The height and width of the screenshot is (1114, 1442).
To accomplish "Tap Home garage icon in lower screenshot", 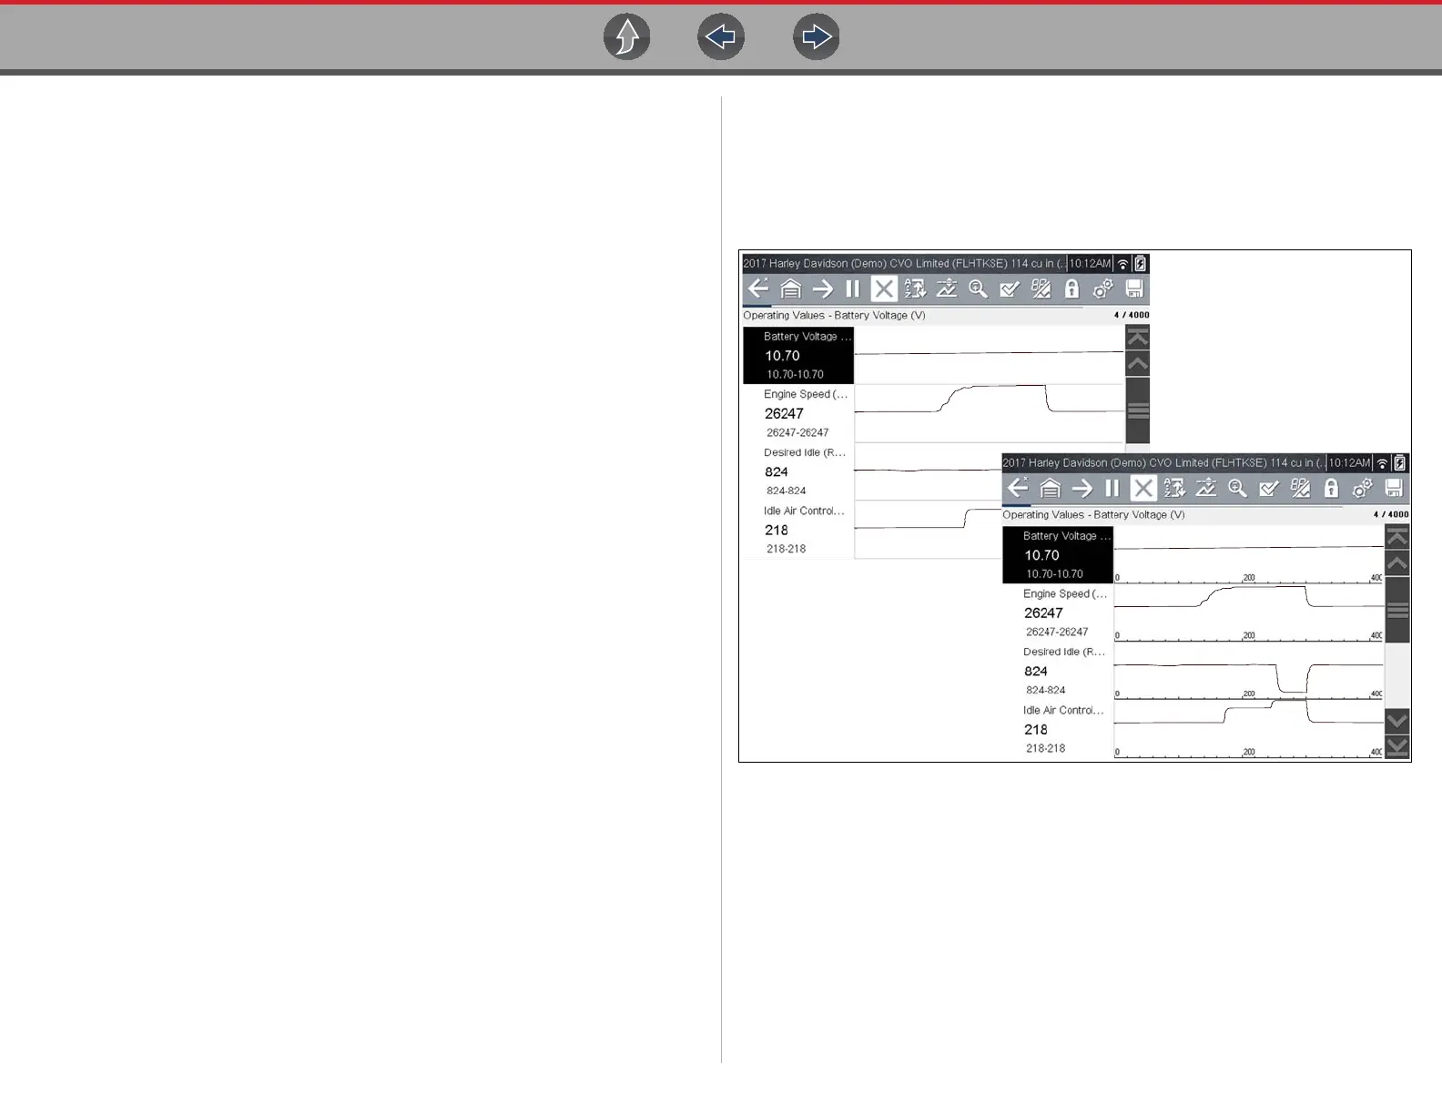I will click(x=1050, y=488).
